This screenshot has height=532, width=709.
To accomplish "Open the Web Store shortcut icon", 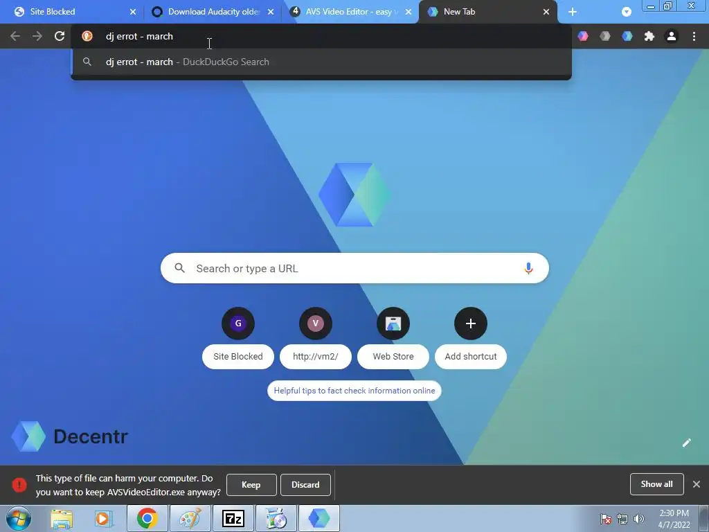I will [x=393, y=323].
